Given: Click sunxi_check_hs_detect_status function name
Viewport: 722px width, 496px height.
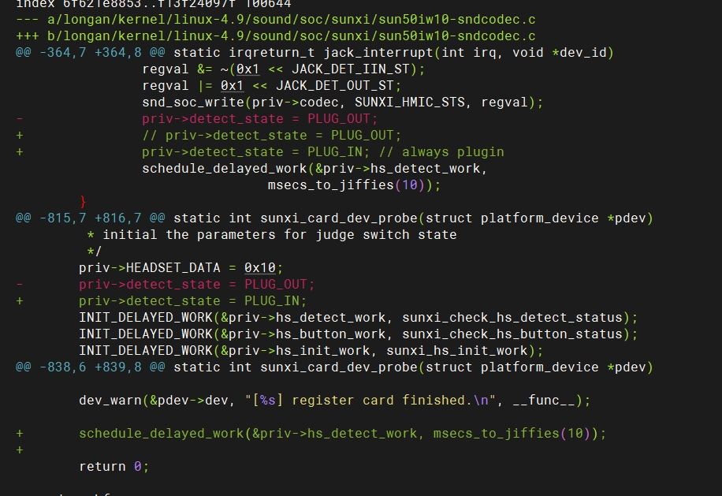Looking at the screenshot, I should [512, 317].
